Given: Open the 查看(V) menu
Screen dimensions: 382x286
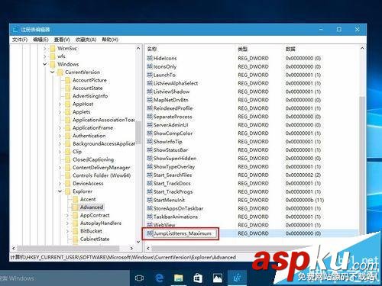Looking at the screenshot, I should (x=62, y=40).
